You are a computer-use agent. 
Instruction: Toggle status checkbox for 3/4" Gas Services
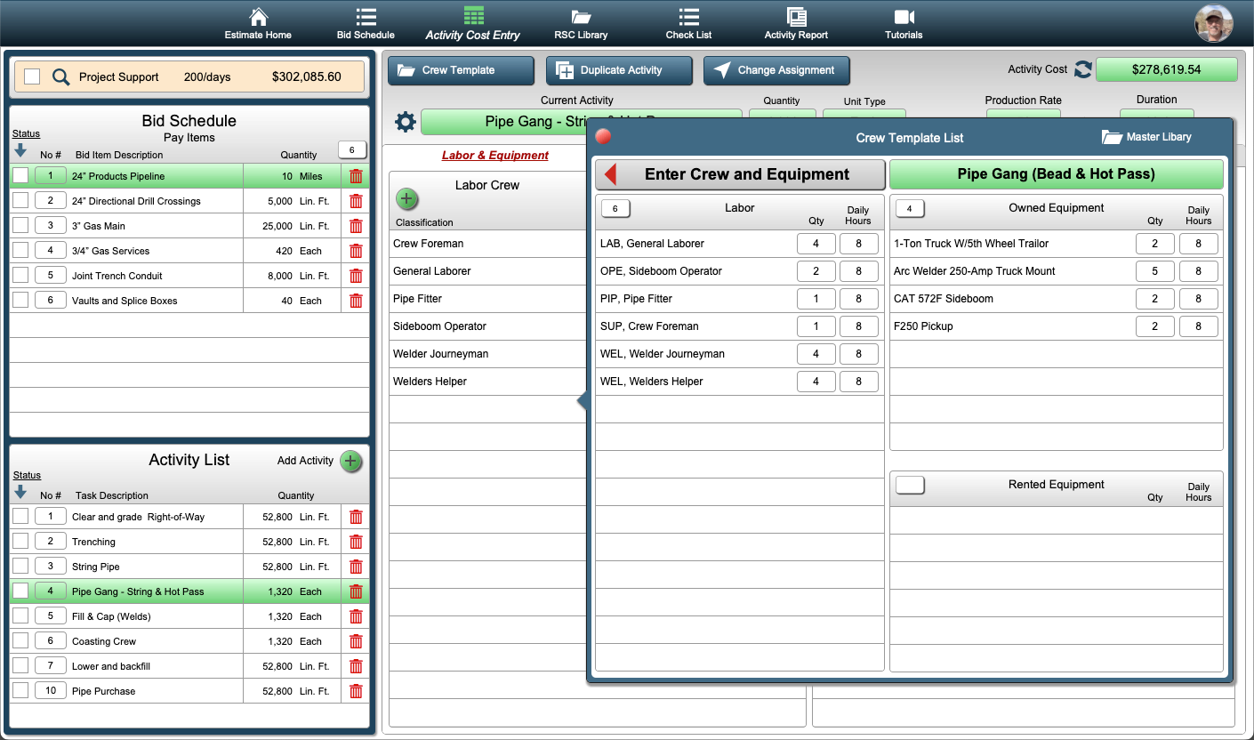pyautogui.click(x=20, y=251)
